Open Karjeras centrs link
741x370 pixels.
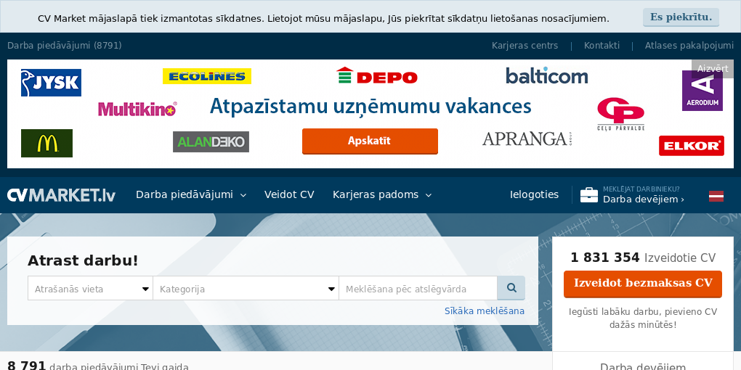525,46
